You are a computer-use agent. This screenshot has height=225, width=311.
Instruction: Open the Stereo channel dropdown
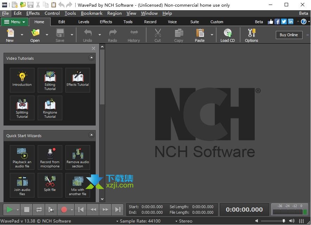tap(184, 221)
